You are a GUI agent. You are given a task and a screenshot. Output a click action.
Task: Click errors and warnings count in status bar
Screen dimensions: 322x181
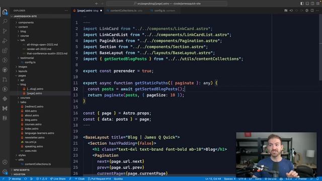41,179
